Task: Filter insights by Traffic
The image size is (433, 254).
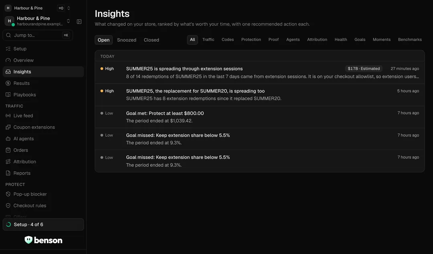Action: click(208, 40)
